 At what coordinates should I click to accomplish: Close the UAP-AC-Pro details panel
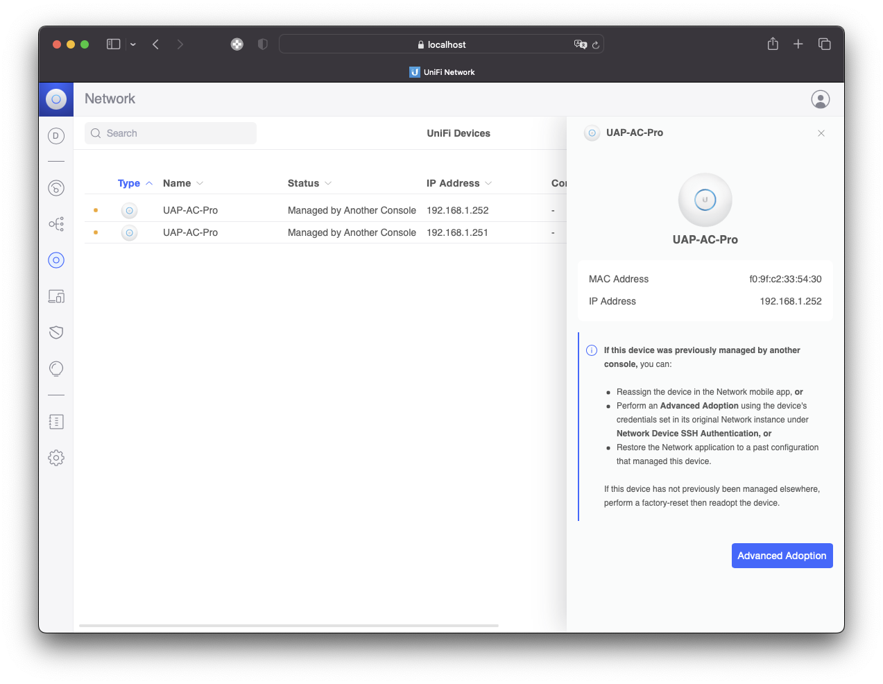tap(821, 133)
